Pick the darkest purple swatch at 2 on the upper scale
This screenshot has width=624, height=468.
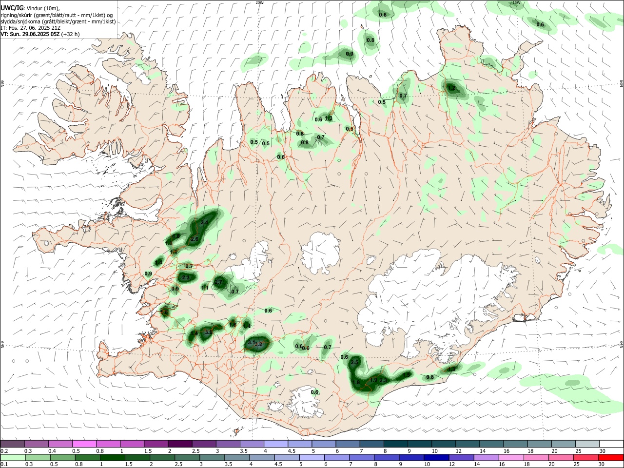pyautogui.click(x=180, y=444)
